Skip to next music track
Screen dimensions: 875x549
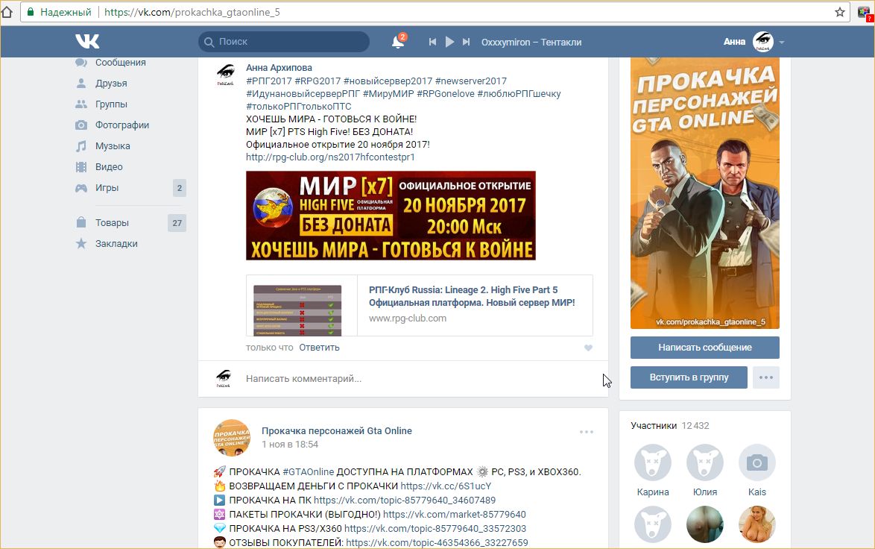[466, 42]
